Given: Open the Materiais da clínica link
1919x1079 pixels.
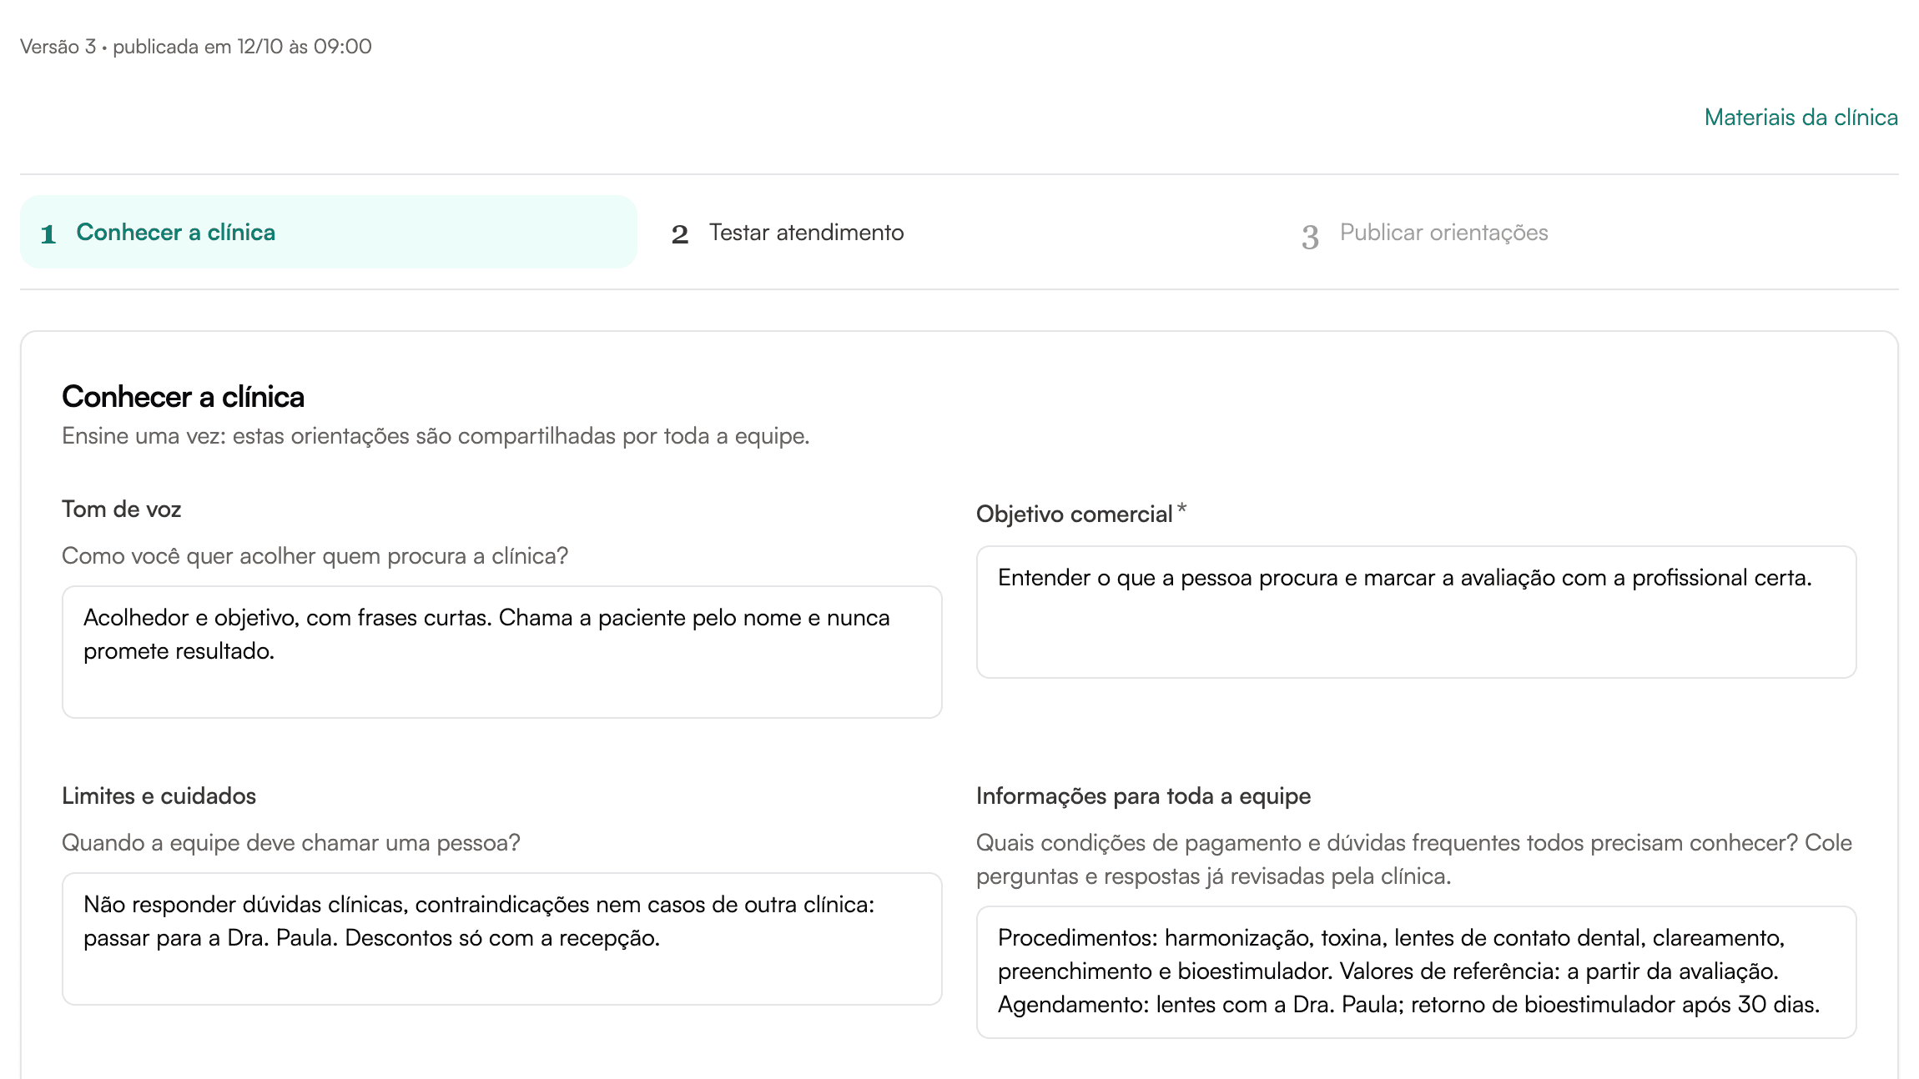Looking at the screenshot, I should tap(1801, 118).
